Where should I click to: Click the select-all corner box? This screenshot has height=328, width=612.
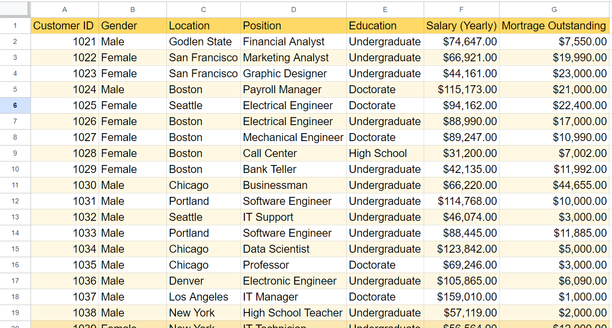(15, 9)
